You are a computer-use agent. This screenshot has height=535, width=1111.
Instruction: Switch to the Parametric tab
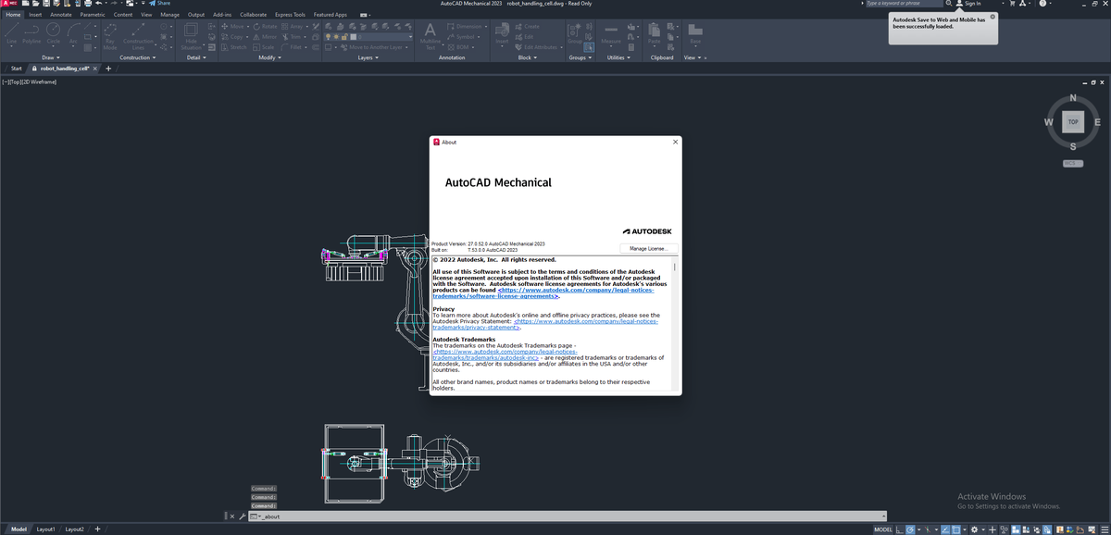(x=93, y=15)
